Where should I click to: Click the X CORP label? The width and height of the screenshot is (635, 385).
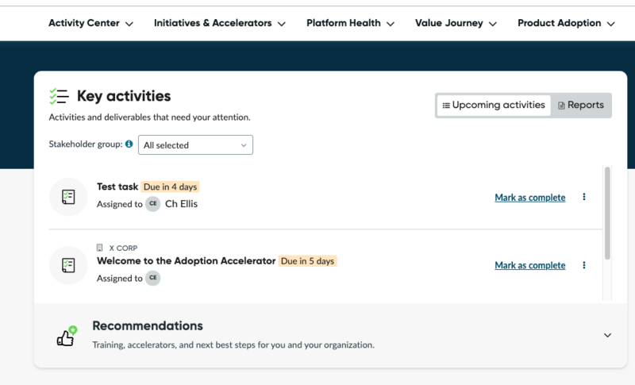click(123, 248)
